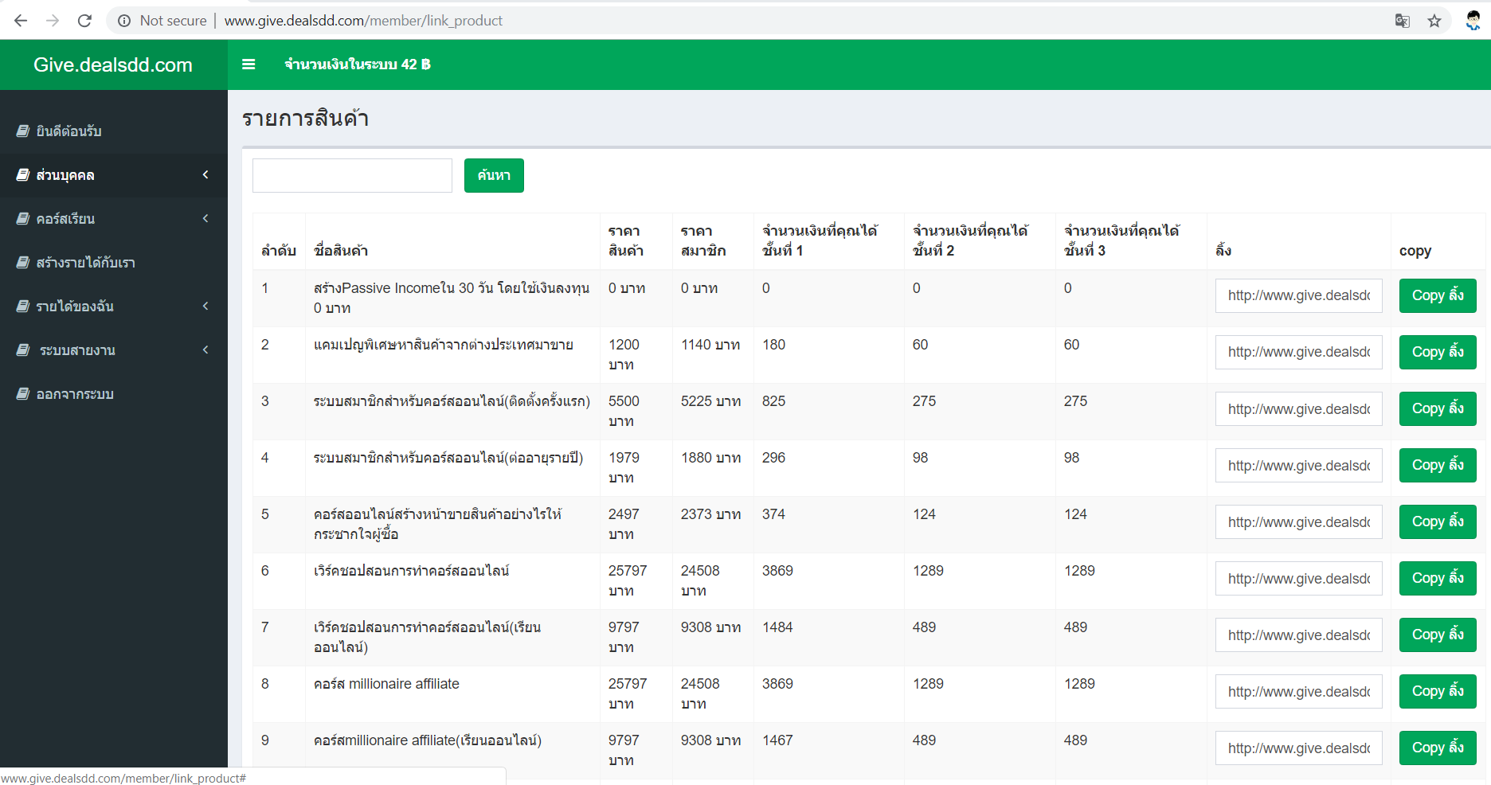Screen dimensions: 1491x785
Task: Click Copy ลิ้ง for product row 6
Action: click(x=1438, y=578)
